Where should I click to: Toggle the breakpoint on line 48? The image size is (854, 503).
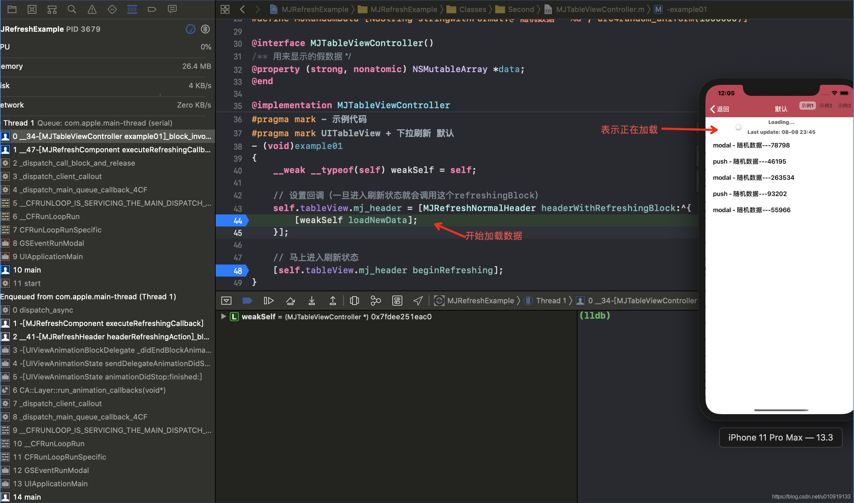coord(232,271)
